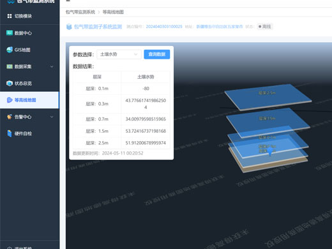Click the cube icon beside 包气带监测子系统监测
Image resolution: width=332 pixels, height=249 pixels.
click(x=69, y=27)
